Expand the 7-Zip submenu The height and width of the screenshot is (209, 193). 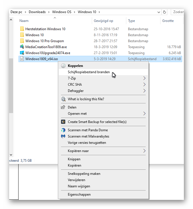click(144, 78)
